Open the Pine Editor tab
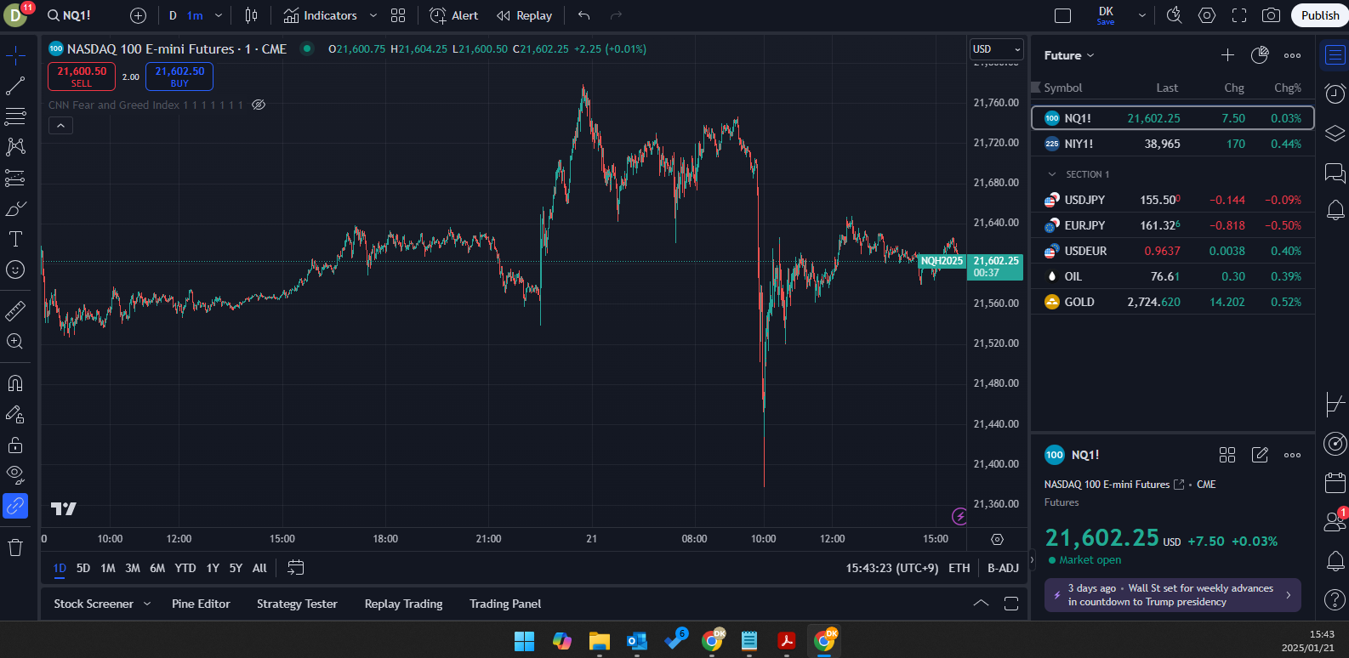The width and height of the screenshot is (1349, 658). [x=201, y=604]
